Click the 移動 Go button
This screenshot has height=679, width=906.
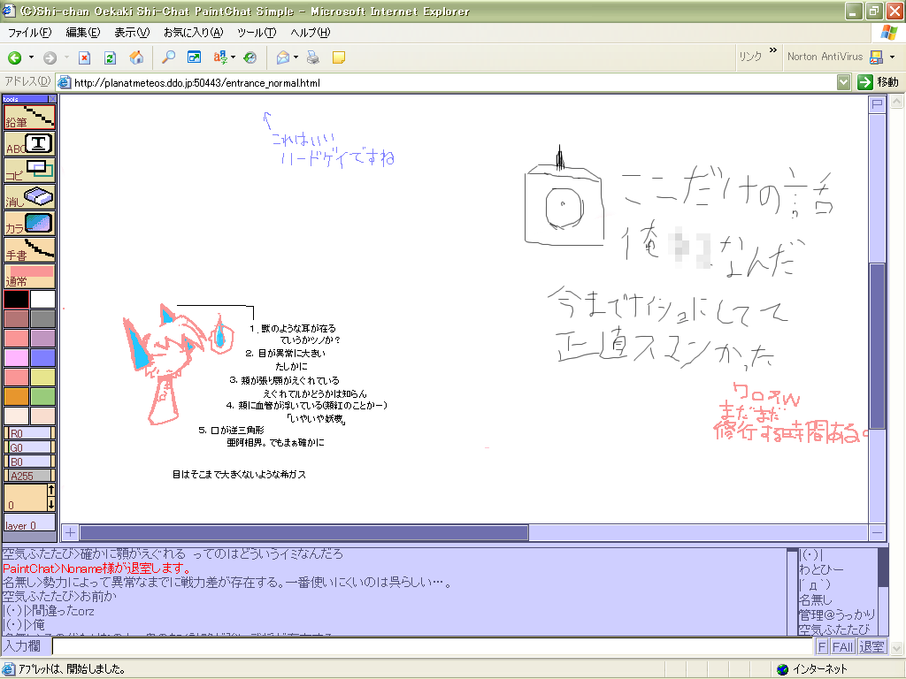[878, 82]
